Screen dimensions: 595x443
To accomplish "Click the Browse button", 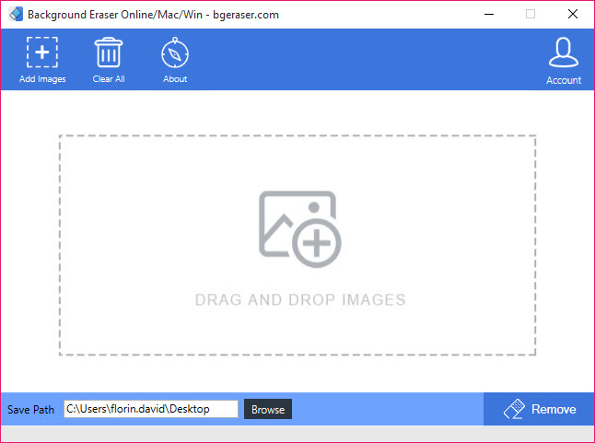I will (268, 409).
